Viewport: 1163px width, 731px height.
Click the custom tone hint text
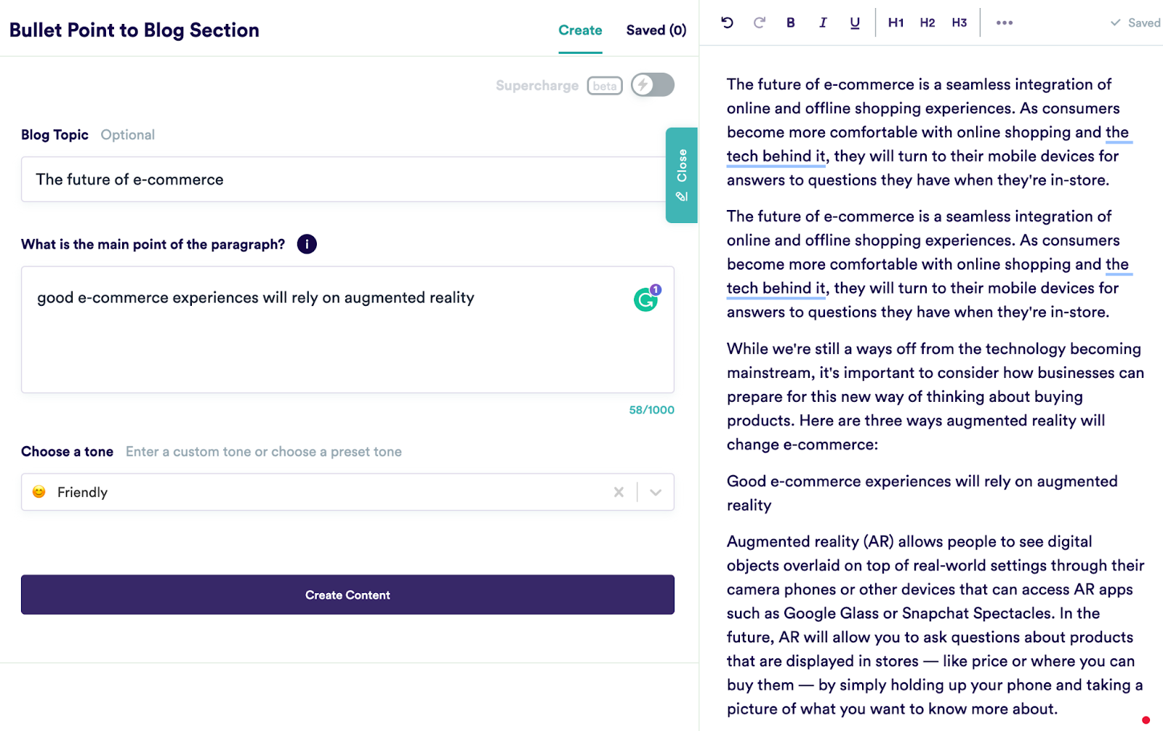pos(264,452)
